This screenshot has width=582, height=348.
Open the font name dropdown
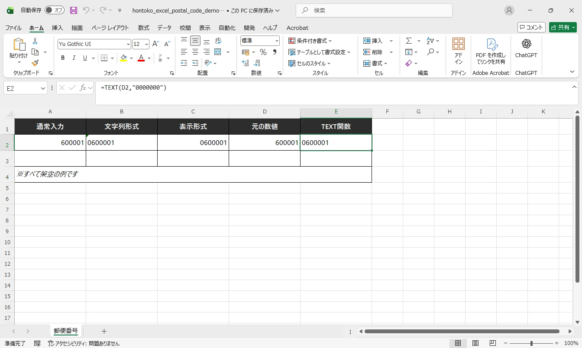pos(128,44)
